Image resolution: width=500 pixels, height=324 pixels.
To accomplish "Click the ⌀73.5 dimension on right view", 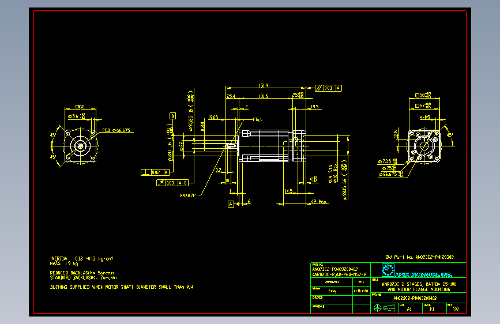I will click(x=388, y=161).
